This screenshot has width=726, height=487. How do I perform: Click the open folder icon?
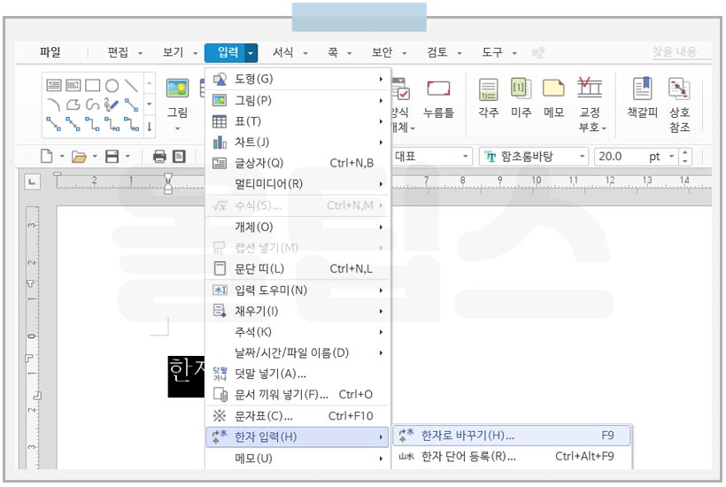pos(79,157)
